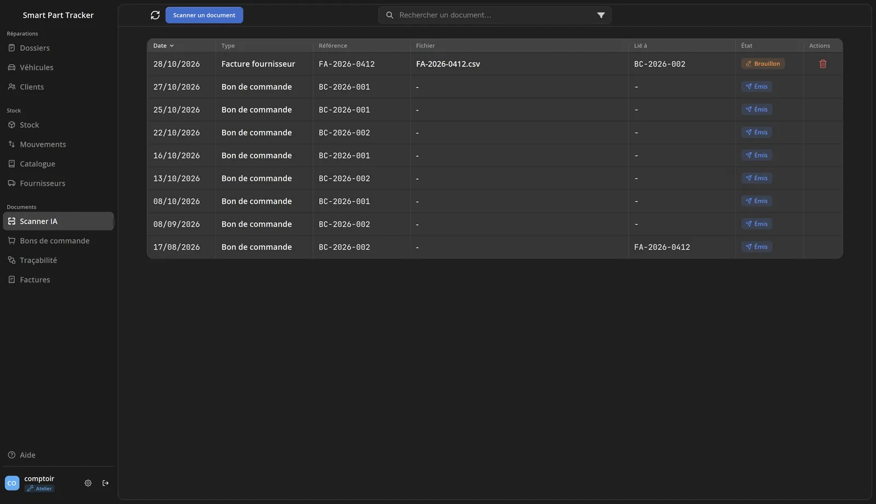
Task: Click Émis badge on the 17/08/2026 row
Action: (x=757, y=247)
